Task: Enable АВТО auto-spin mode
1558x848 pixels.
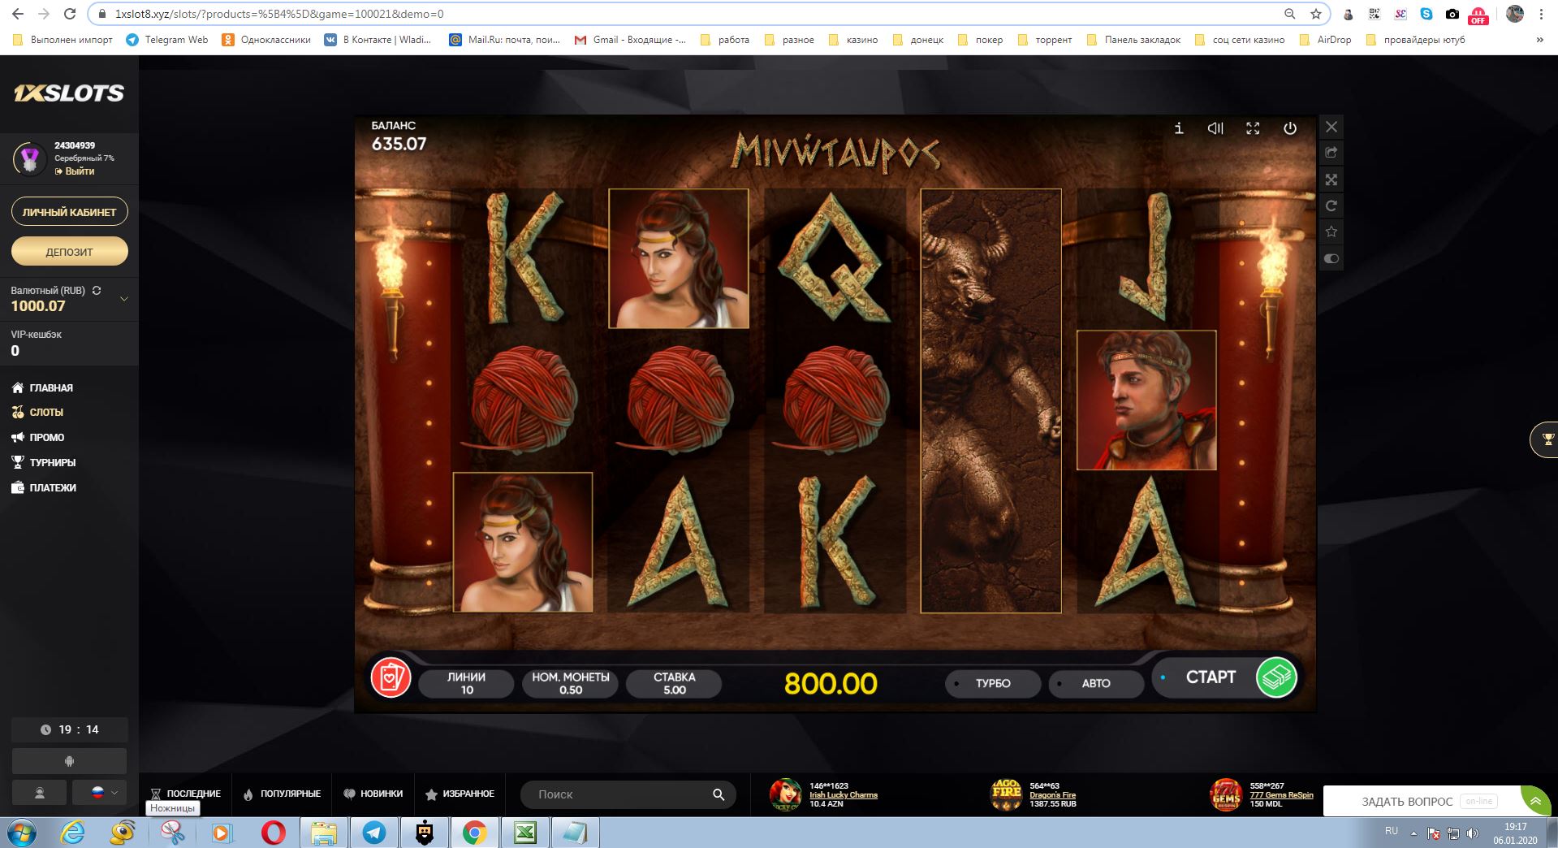Action: 1096,683
